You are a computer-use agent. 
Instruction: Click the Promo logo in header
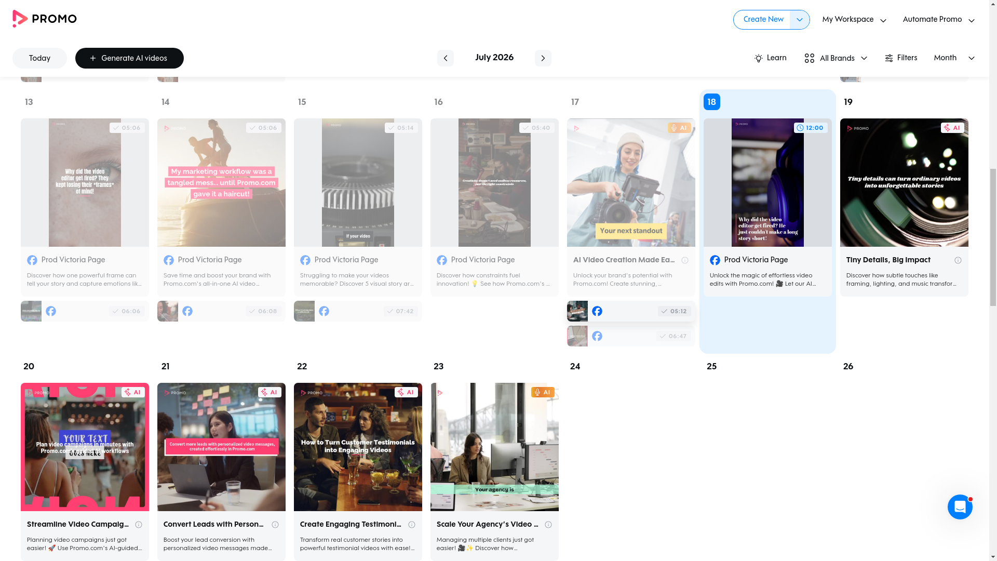coord(44,19)
